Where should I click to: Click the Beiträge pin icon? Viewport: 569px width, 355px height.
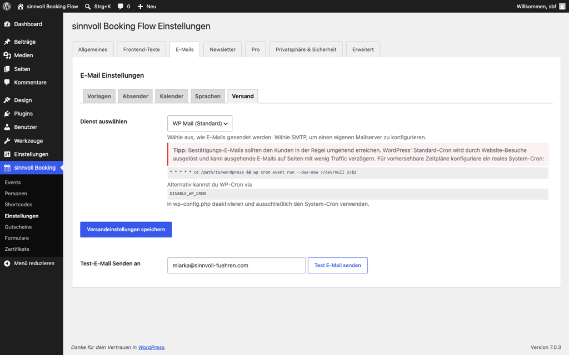[x=7, y=42]
